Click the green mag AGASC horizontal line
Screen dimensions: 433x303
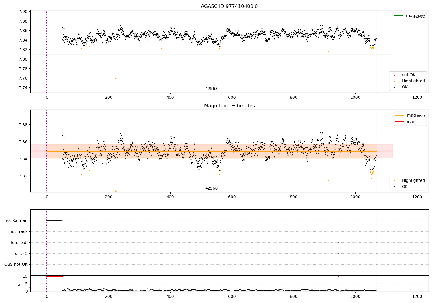pyautogui.click(x=212, y=55)
